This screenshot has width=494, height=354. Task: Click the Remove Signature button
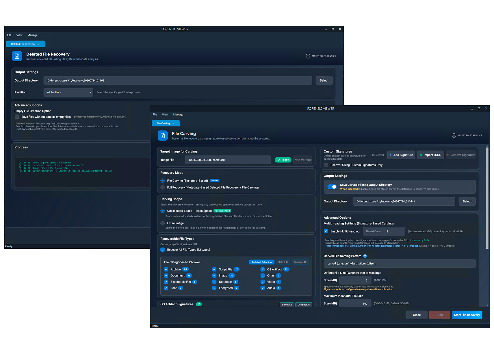[x=461, y=155]
